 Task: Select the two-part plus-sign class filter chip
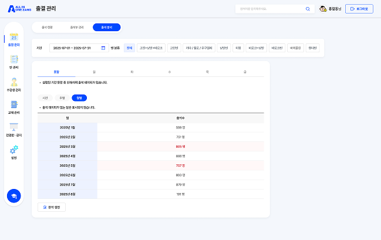click(257, 48)
